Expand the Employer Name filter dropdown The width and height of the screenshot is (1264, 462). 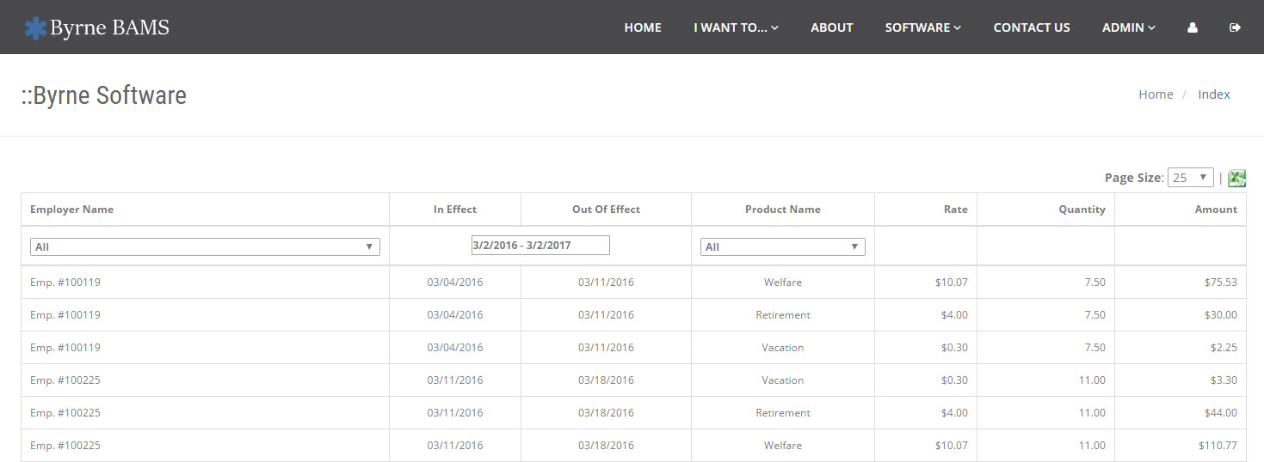point(205,246)
